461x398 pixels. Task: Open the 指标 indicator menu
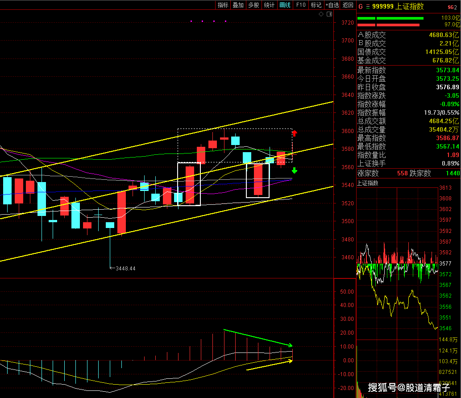pos(223,5)
